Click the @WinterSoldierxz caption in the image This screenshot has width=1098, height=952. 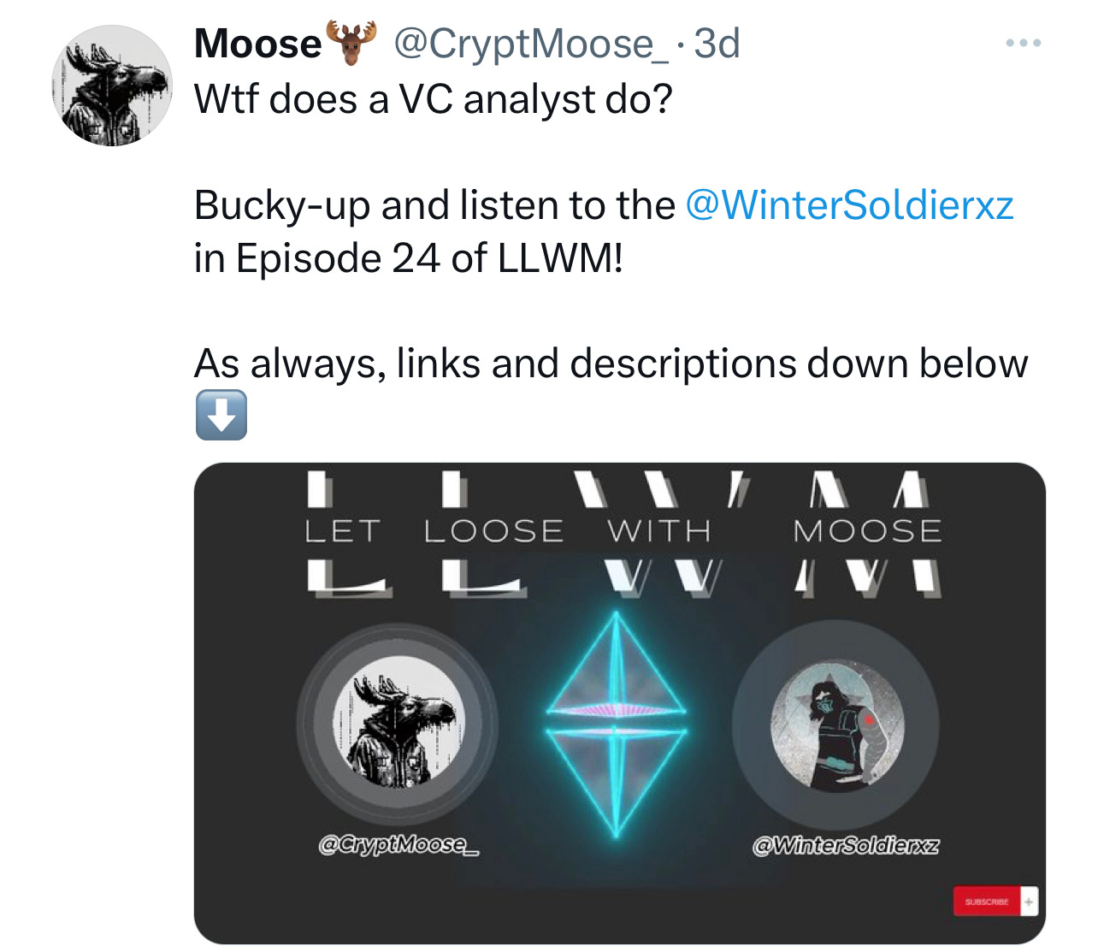tap(846, 846)
